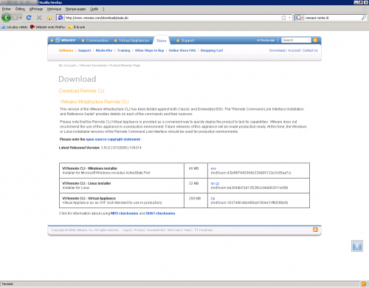Open the Historique menu
Image resolution: width=369 pixels, height=288 pixels.
pyautogui.click(x=54, y=9)
